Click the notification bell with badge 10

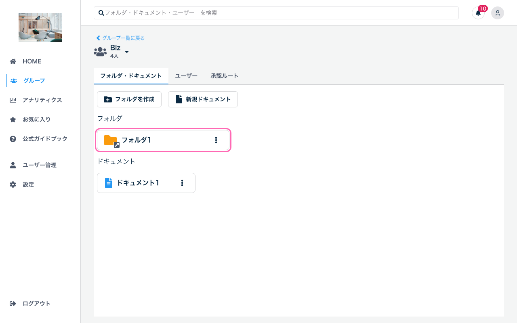(x=478, y=13)
